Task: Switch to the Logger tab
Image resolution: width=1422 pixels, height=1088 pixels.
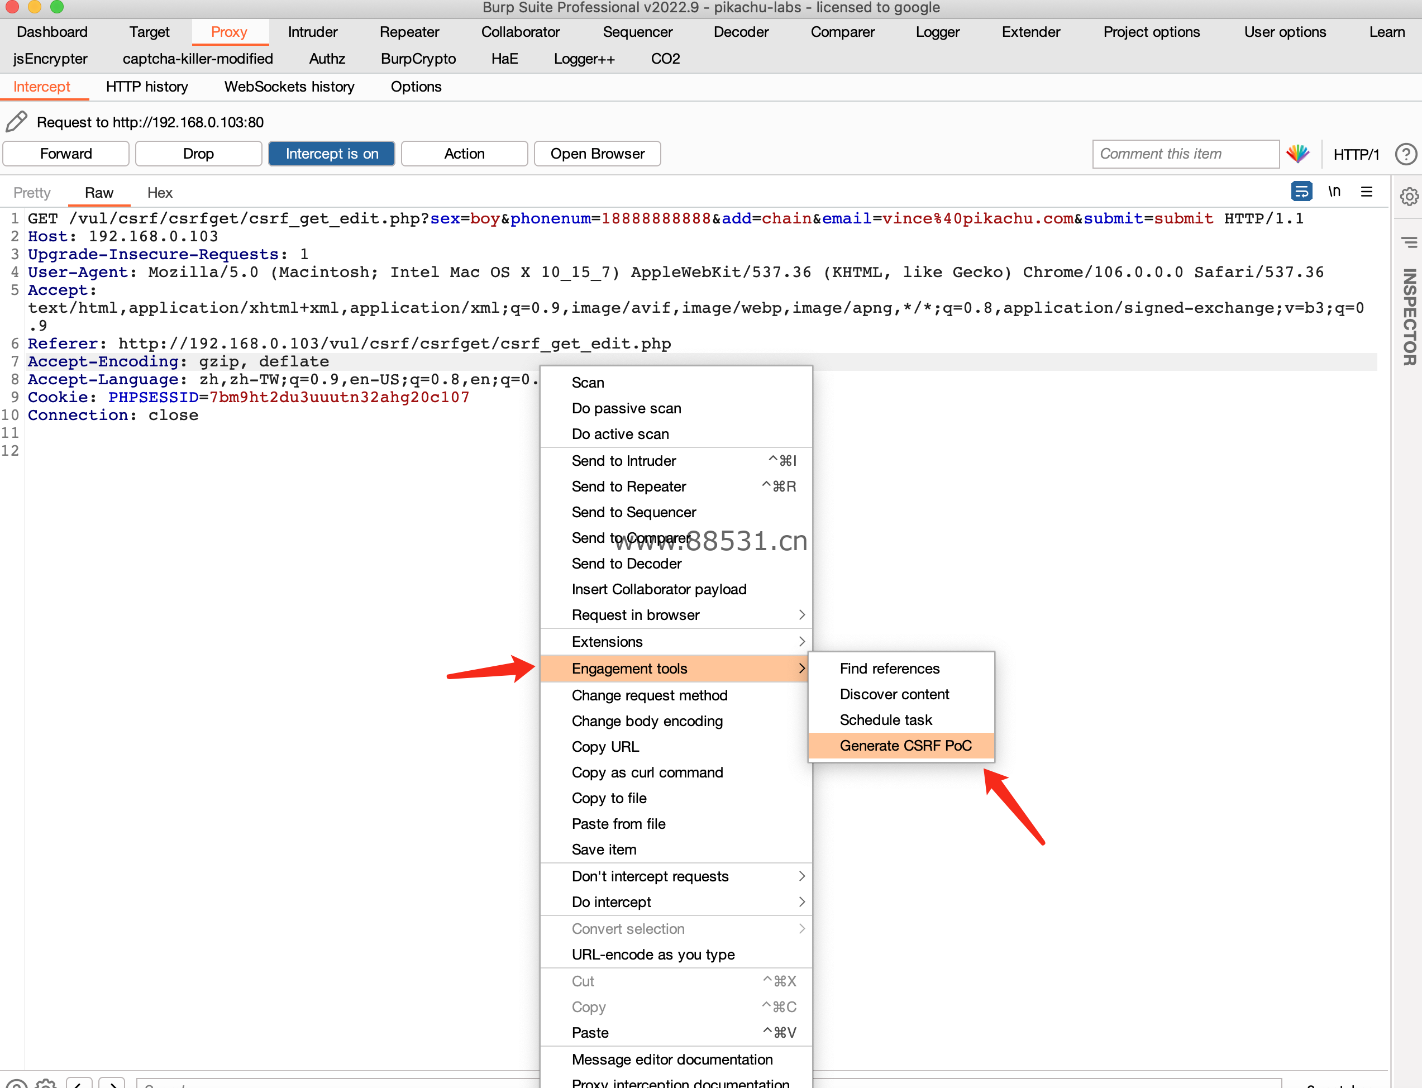Action: tap(937, 32)
